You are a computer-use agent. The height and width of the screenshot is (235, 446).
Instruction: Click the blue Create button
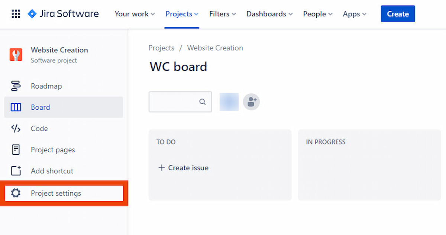click(398, 14)
